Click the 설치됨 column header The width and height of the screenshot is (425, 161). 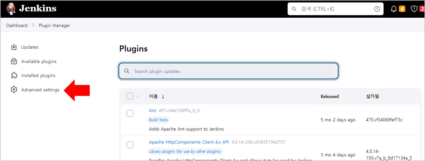[x=372, y=96]
